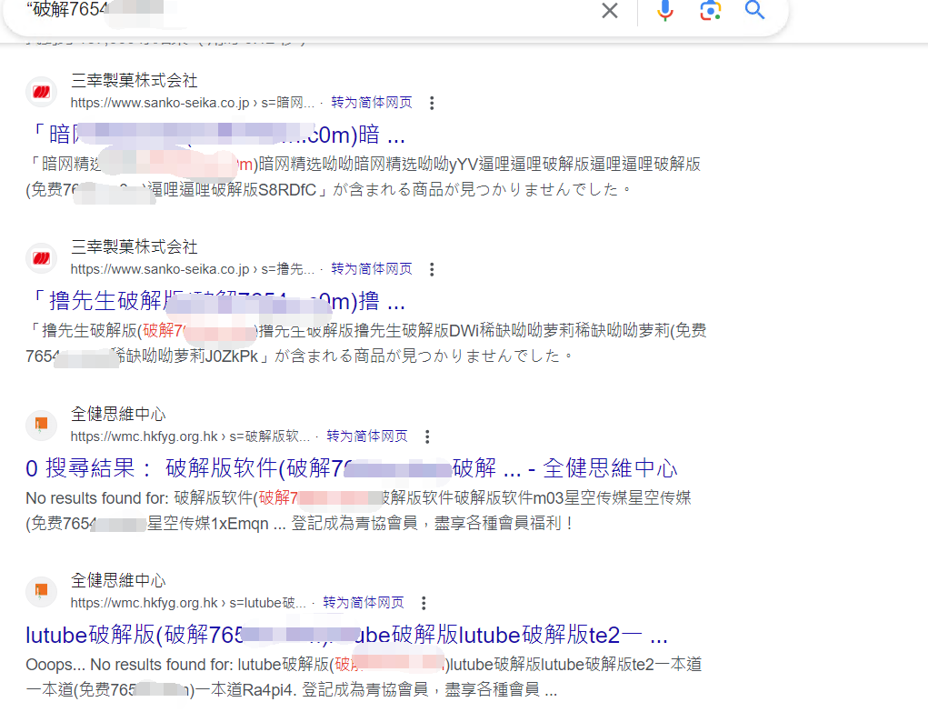Image resolution: width=928 pixels, height=712 pixels.
Task: Open the result title starting with 「撸先生破解
Action: pos(216,301)
